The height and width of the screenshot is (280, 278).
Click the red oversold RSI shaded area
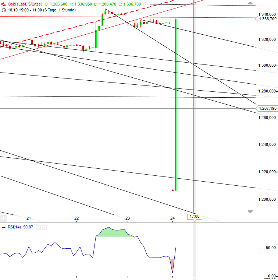172,264
